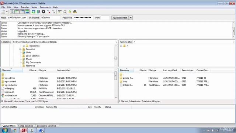Sort remote files by Permissions column
This screenshot has width=236, height=133.
(x=188, y=71)
